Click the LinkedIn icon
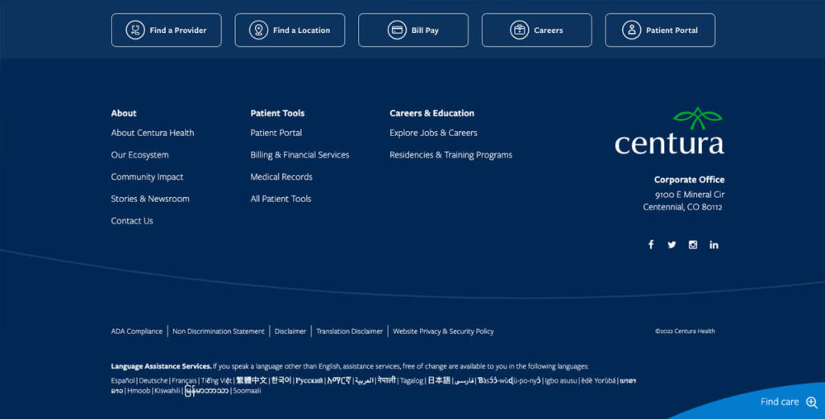This screenshot has height=419, width=825. pyautogui.click(x=714, y=245)
